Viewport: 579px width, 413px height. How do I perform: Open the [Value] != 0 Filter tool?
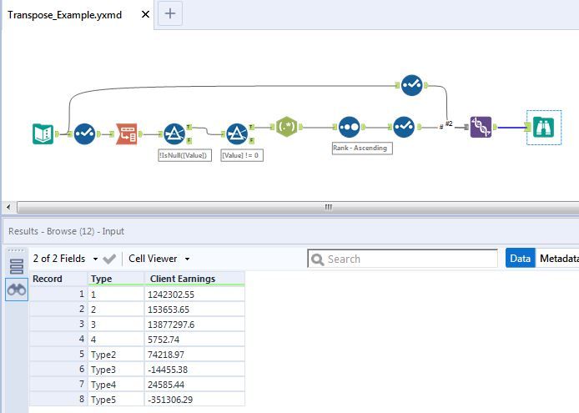(x=237, y=133)
